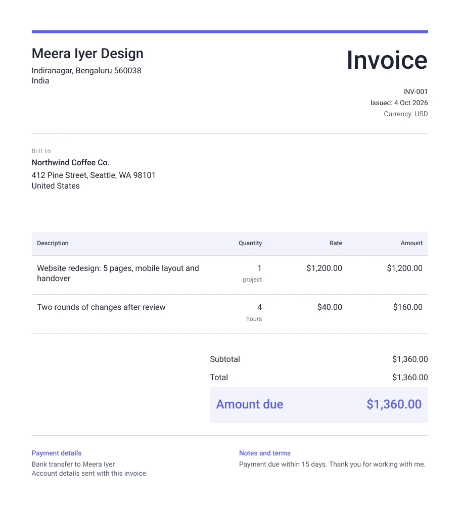Click 'Account details sent with this invoice'
Image resolution: width=460 pixels, height=506 pixels.
pyautogui.click(x=89, y=474)
